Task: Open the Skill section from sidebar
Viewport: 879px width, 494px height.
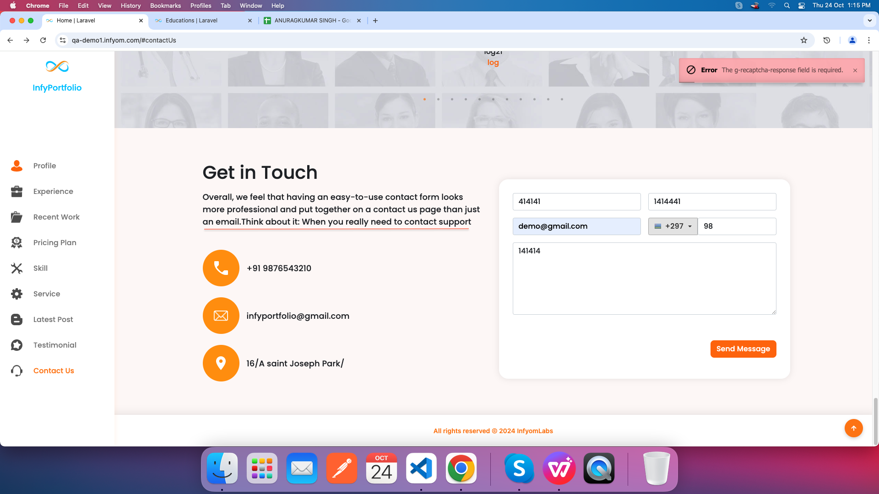Action: [x=40, y=268]
